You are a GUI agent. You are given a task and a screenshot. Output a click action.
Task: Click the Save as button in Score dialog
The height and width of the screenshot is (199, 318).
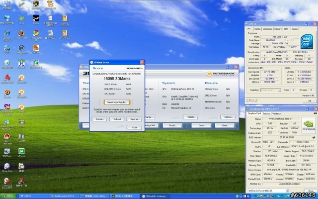(134, 119)
